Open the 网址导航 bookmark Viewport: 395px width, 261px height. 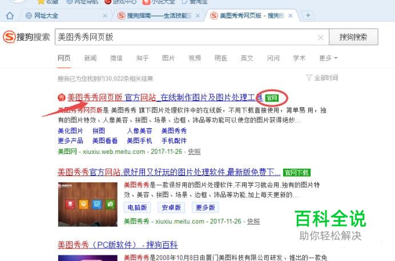tap(82, 2)
